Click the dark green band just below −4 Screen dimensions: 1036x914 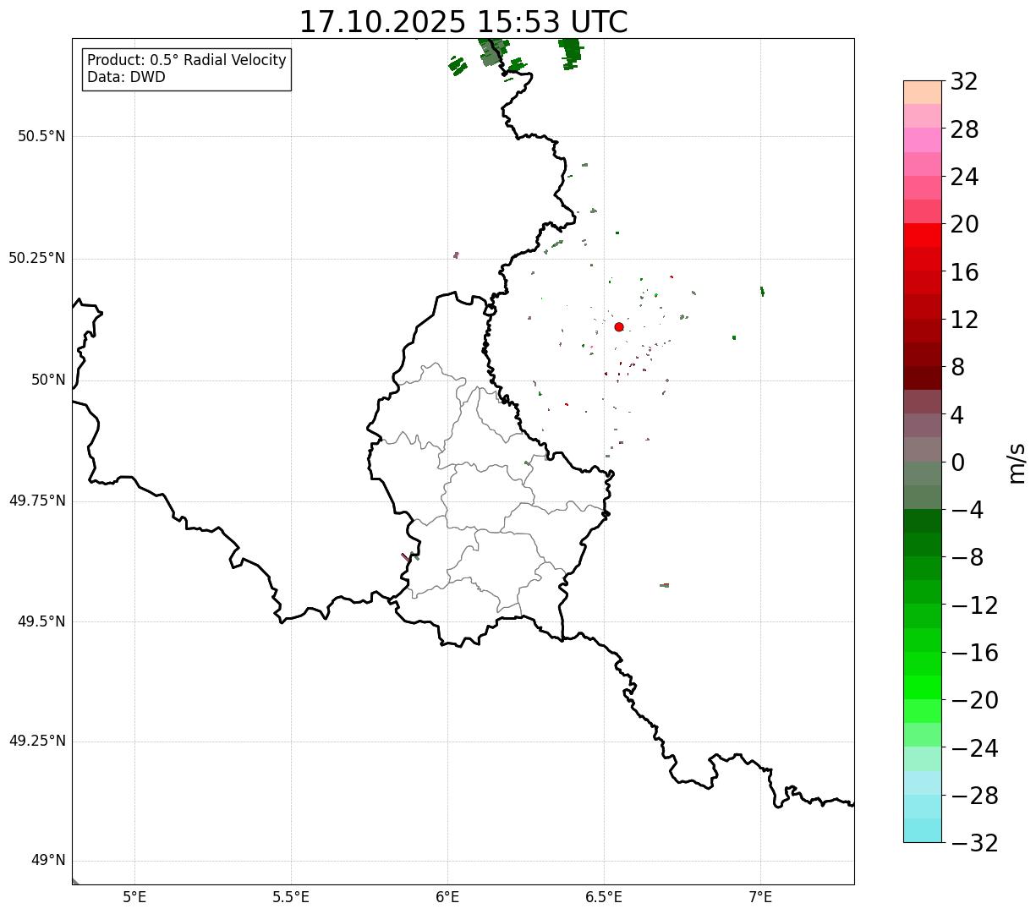click(x=923, y=521)
